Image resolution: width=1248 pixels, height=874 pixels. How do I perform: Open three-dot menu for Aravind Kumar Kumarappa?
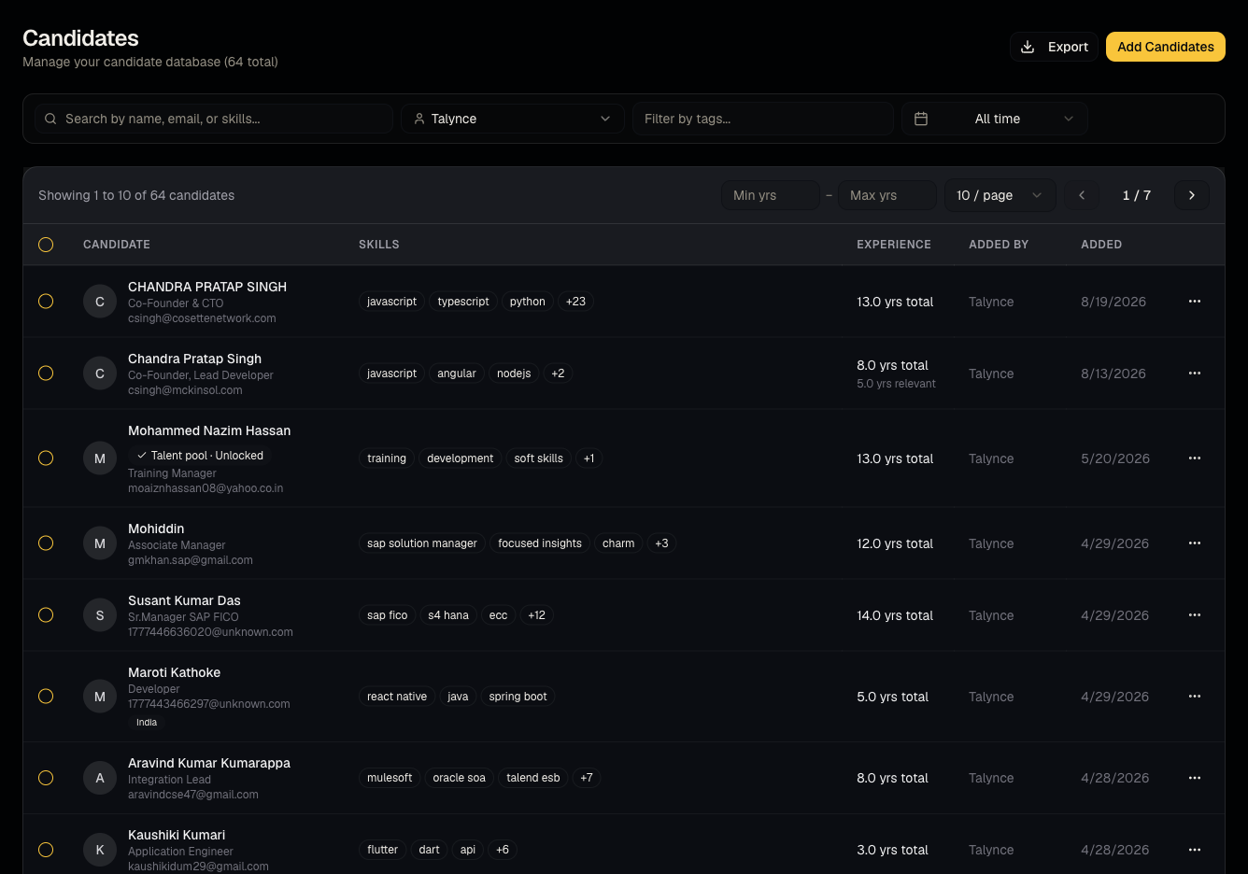click(x=1194, y=778)
